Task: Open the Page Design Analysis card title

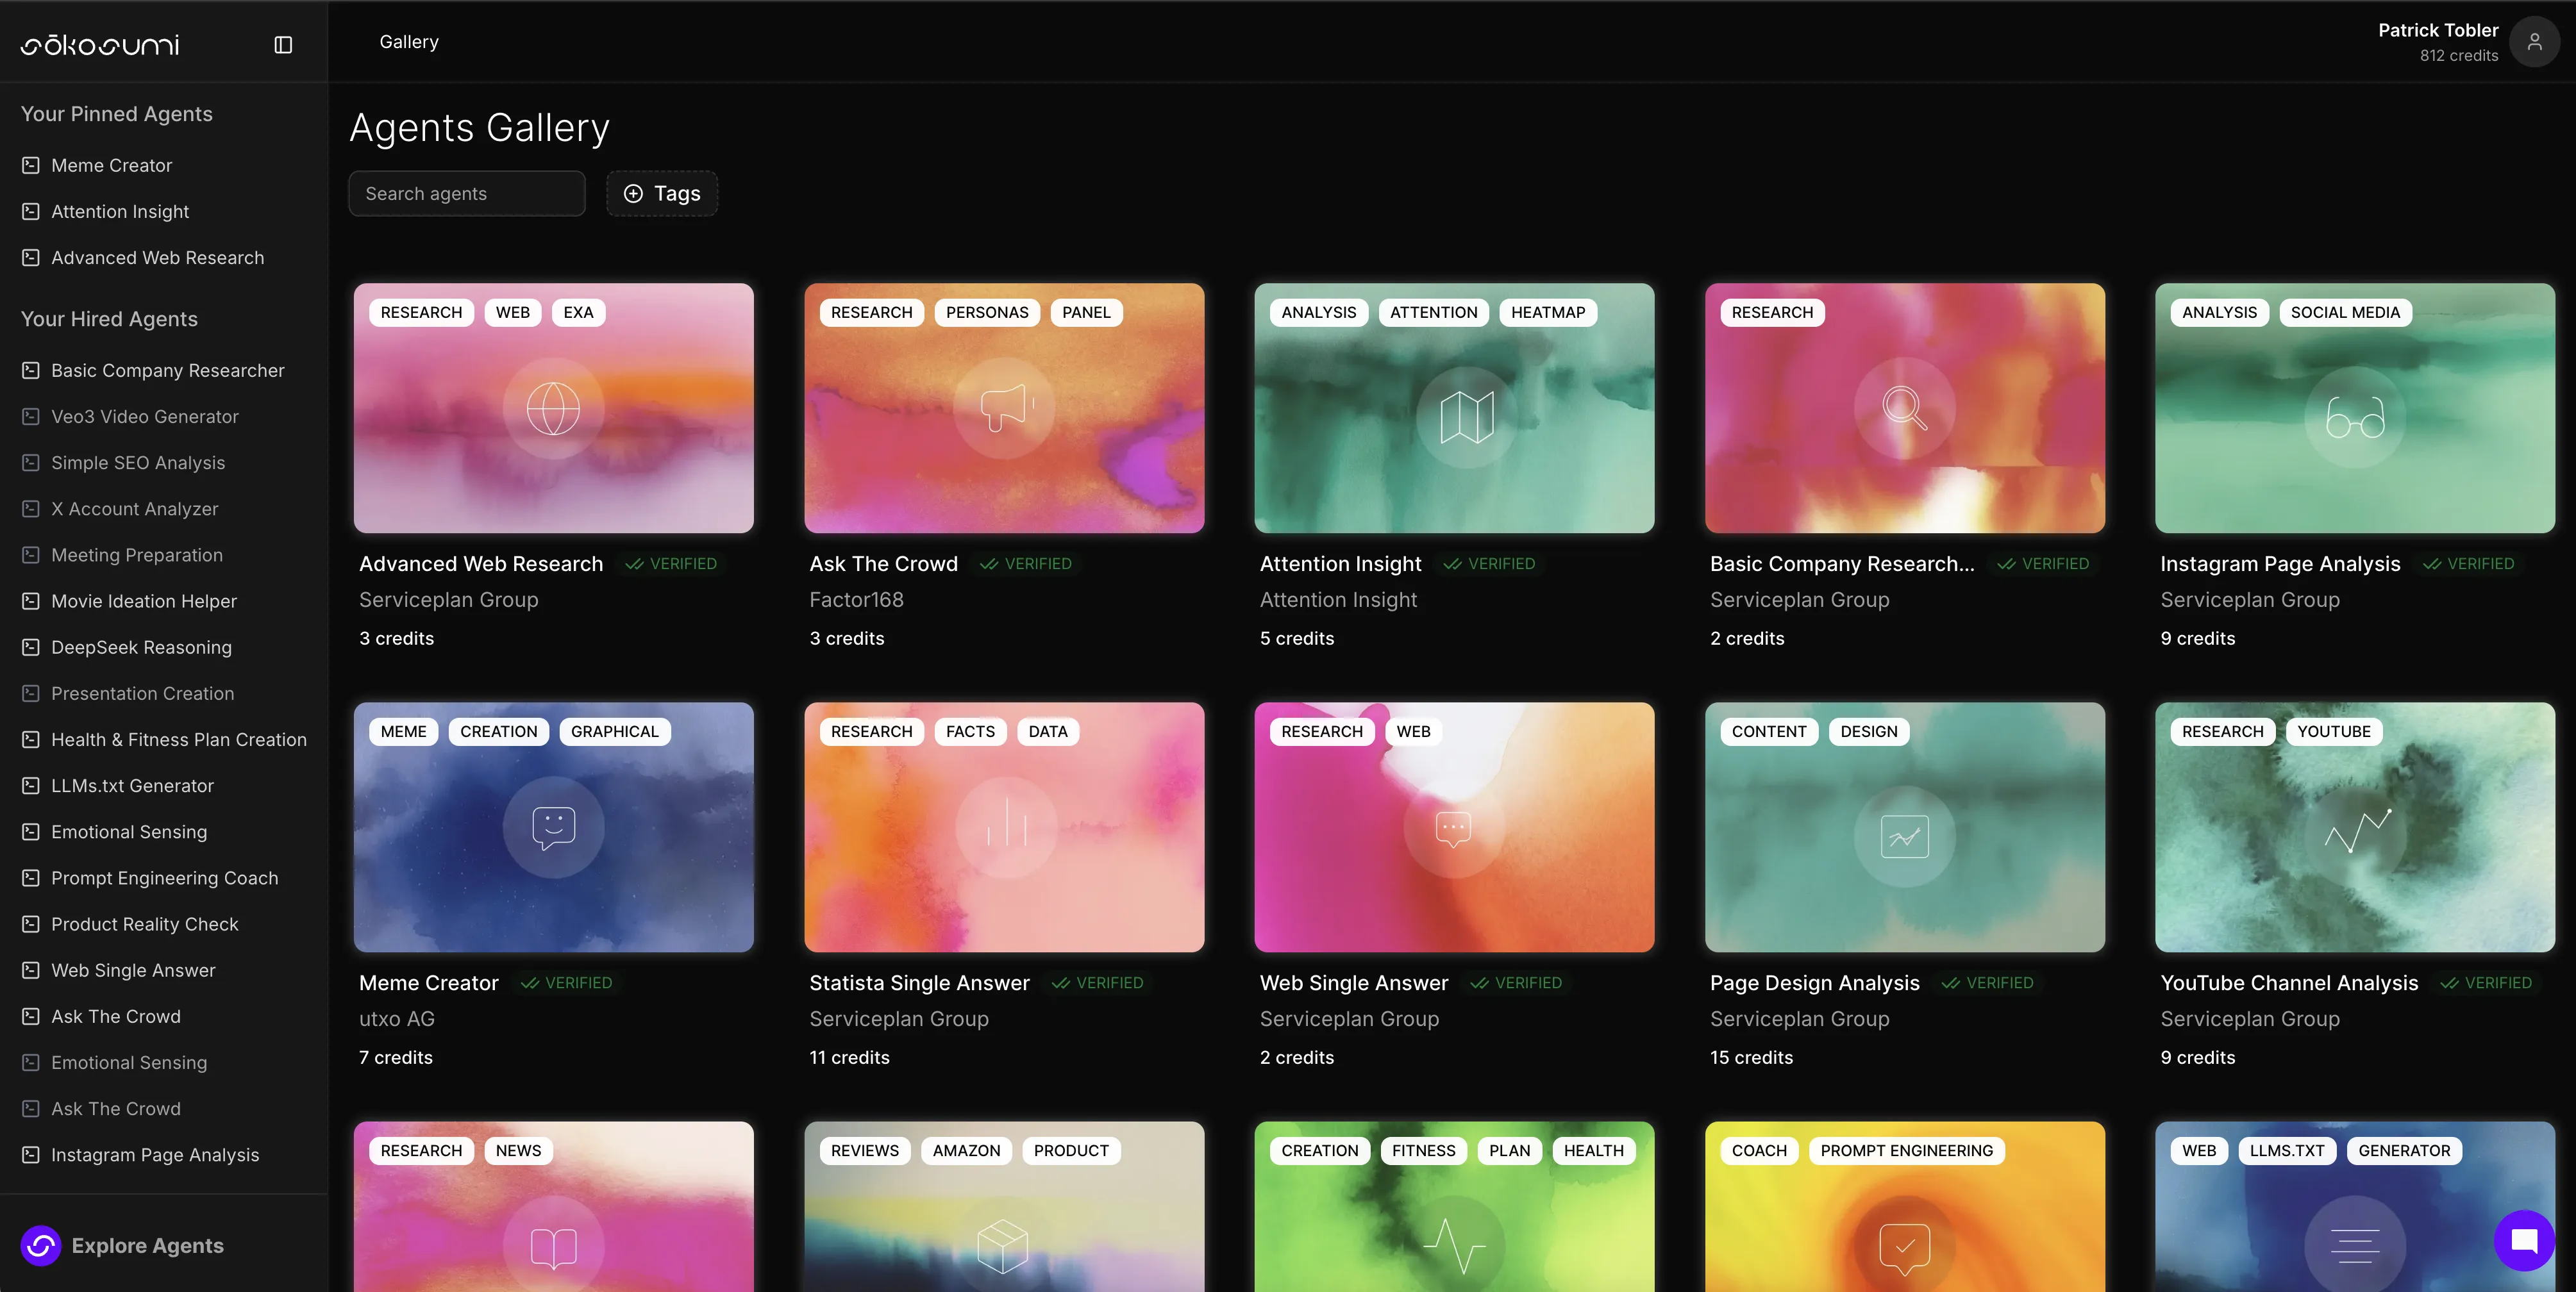Action: point(1814,982)
